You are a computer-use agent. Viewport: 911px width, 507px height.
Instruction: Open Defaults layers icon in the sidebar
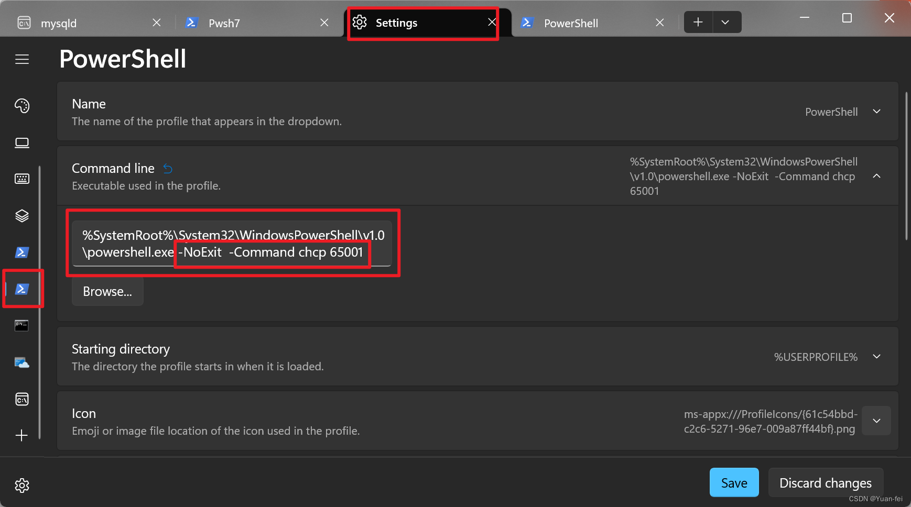pos(22,216)
